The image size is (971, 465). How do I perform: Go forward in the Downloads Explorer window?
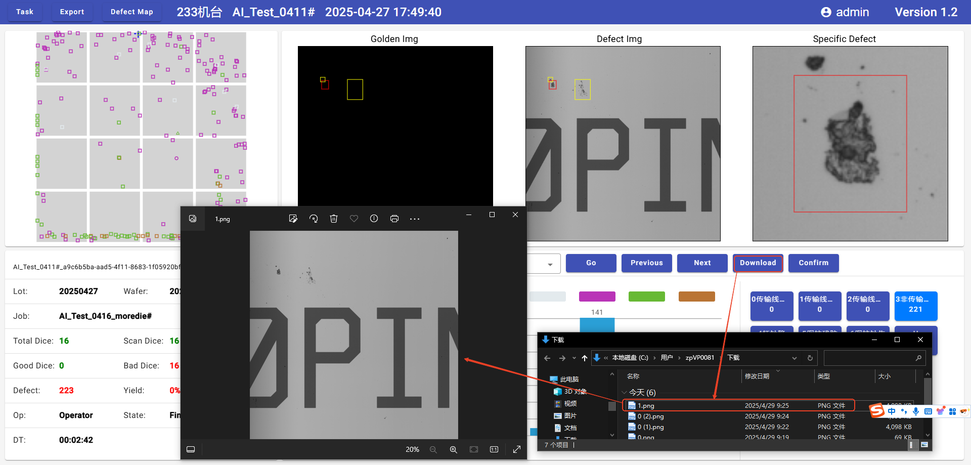tap(562, 358)
